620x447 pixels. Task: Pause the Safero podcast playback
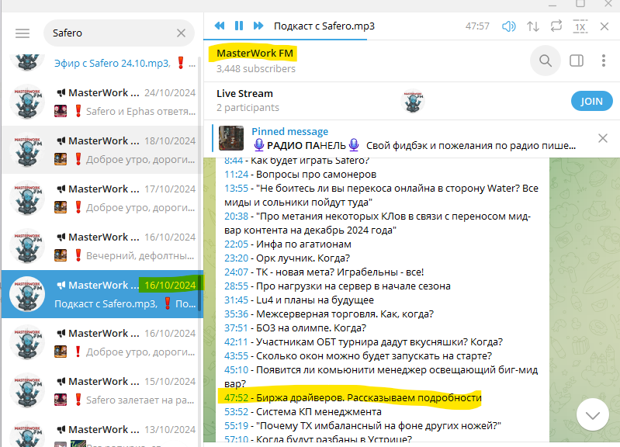[x=239, y=26]
